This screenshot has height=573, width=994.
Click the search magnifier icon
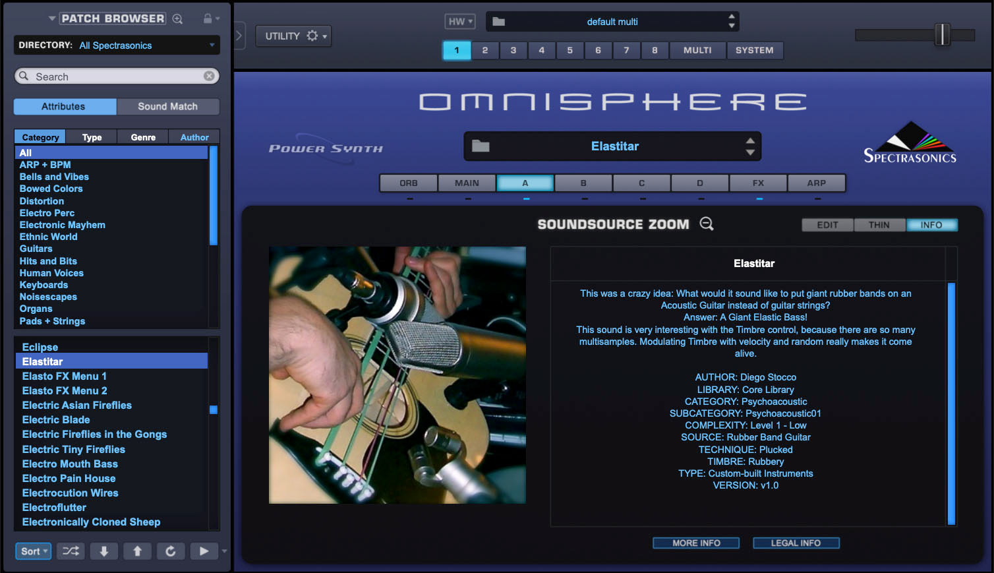tap(24, 76)
